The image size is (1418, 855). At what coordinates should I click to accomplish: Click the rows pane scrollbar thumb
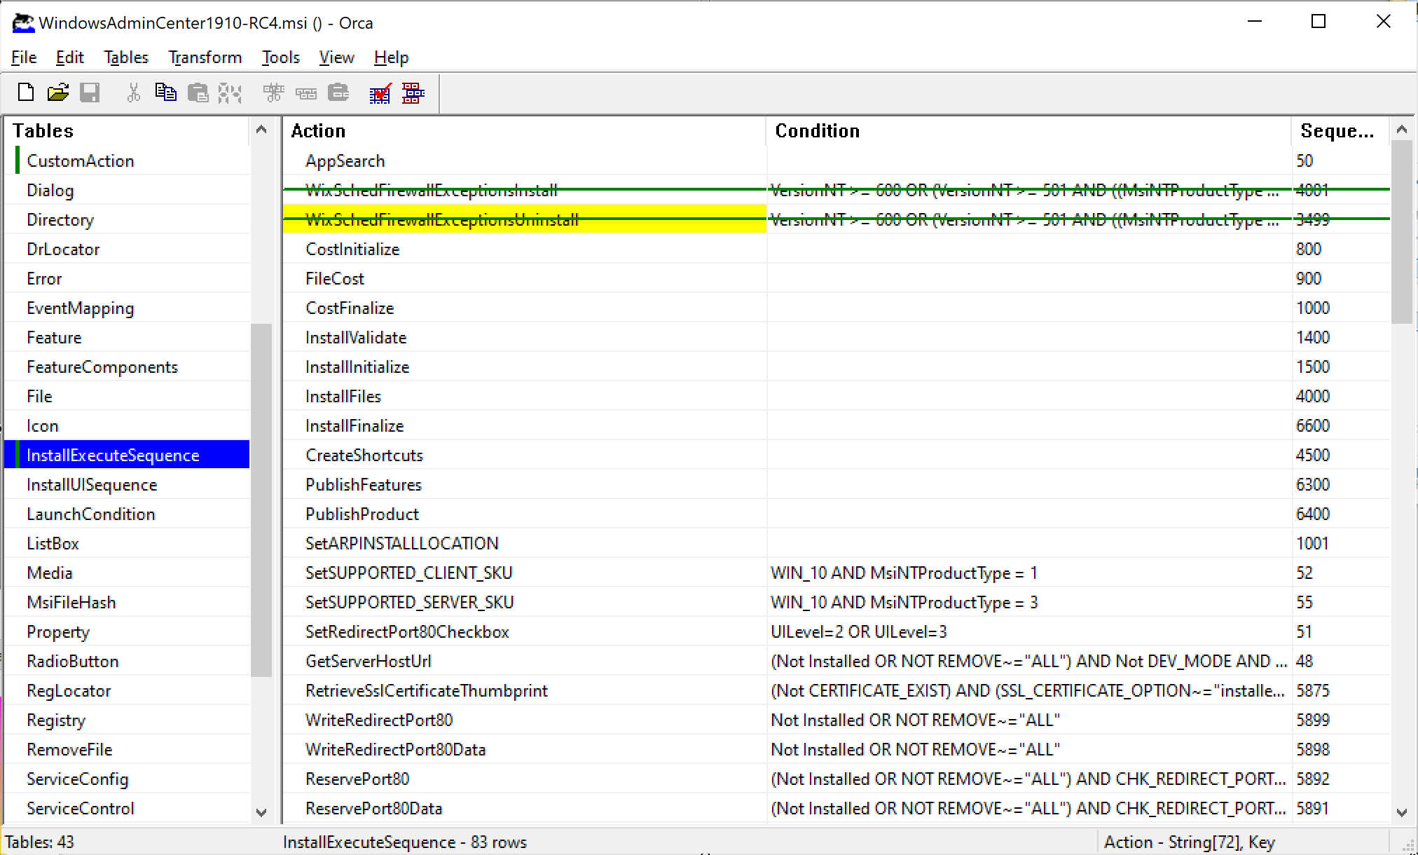pos(1402,232)
